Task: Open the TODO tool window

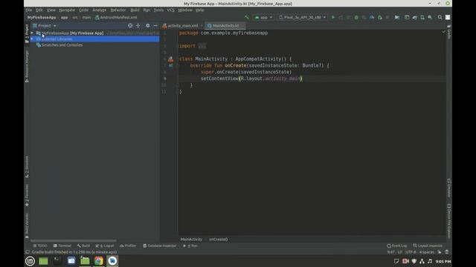Action: click(x=40, y=245)
